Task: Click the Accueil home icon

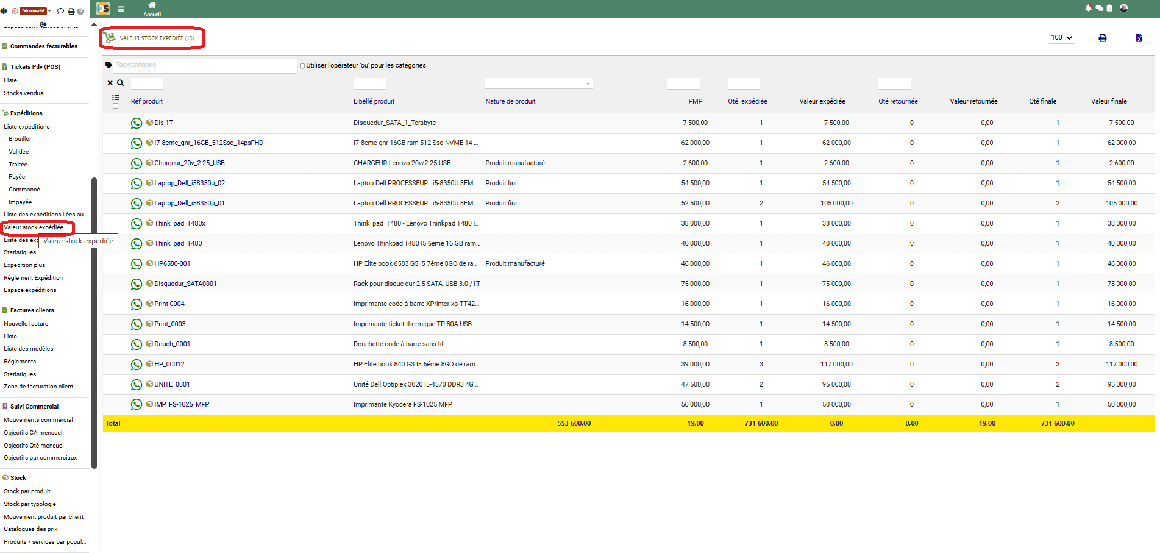Action: (152, 5)
